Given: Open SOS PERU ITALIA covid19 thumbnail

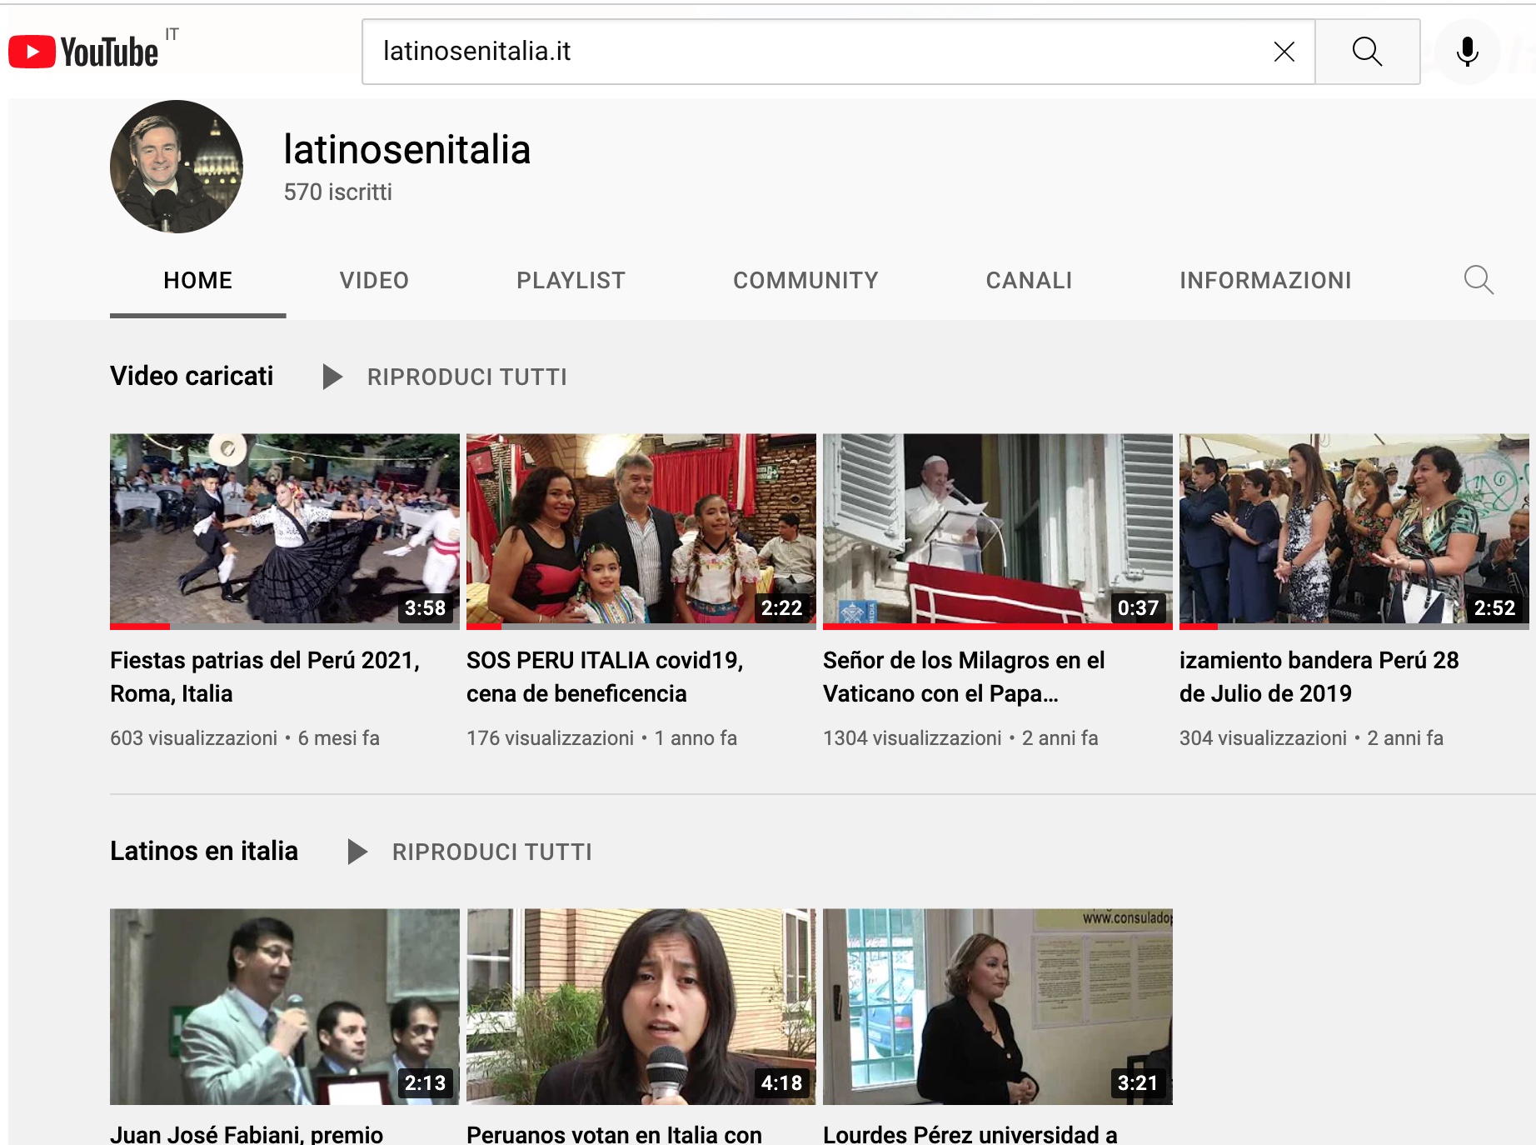Looking at the screenshot, I should (641, 530).
